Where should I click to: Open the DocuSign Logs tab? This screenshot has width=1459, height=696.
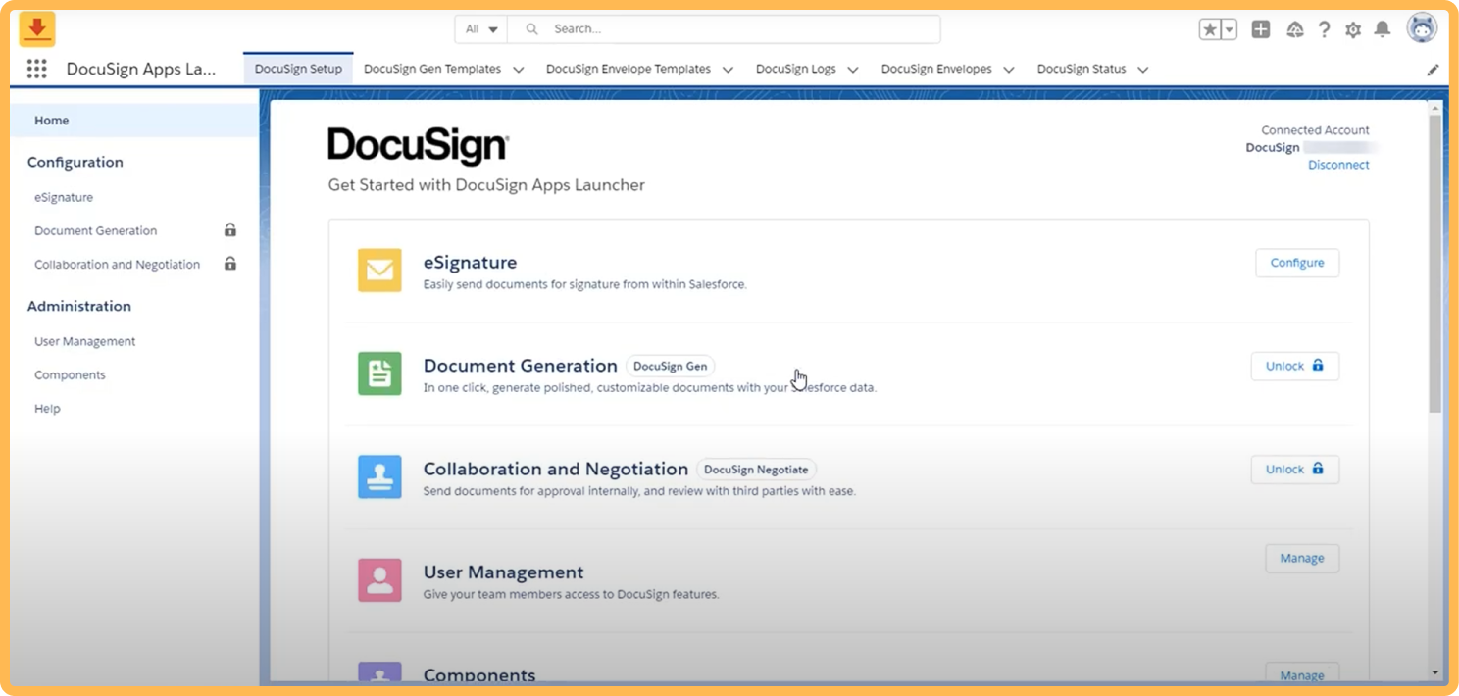coord(796,69)
